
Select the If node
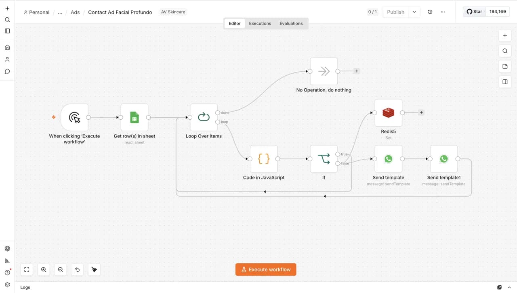click(324, 159)
